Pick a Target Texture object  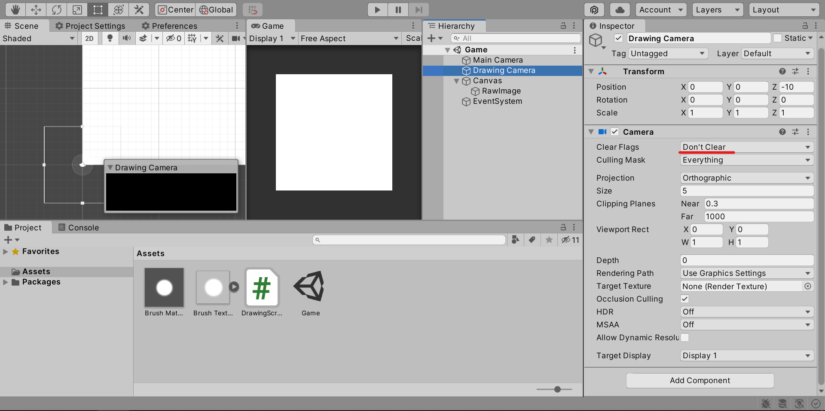pos(808,286)
